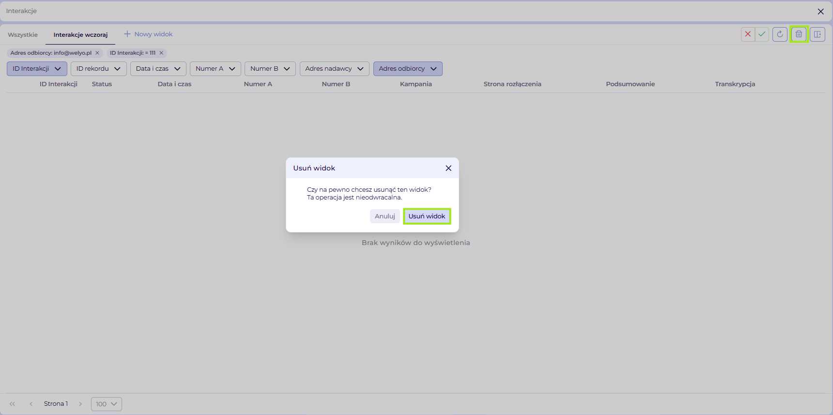Remove the Adres odbiorcy filter chip

[97, 53]
